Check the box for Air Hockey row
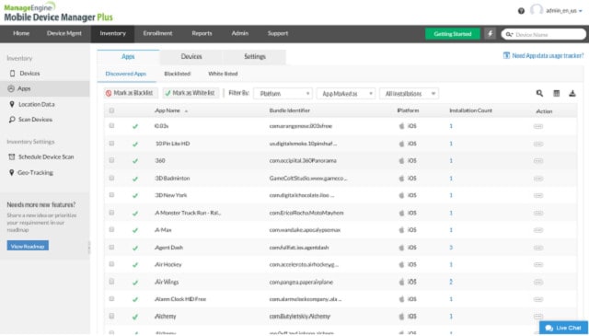The height and width of the screenshot is (336, 589). point(111,264)
